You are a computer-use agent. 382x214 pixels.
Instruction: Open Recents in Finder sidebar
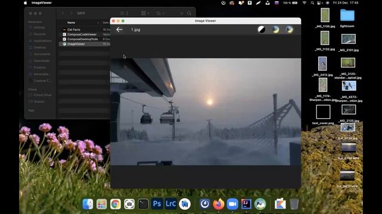point(39,34)
